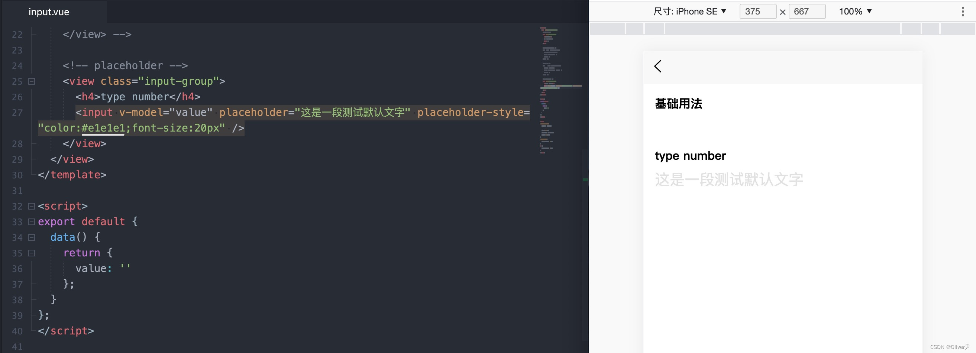Open the preview three-dot overflow menu
Image resolution: width=976 pixels, height=353 pixels.
963,12
